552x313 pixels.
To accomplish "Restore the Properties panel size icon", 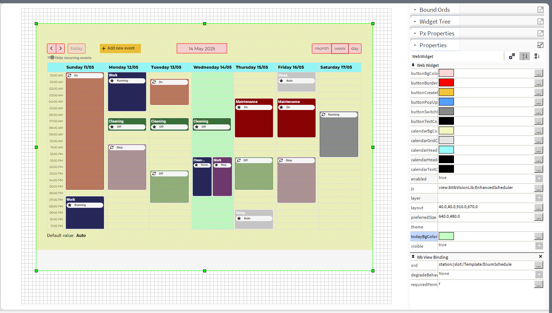I will click(x=540, y=45).
